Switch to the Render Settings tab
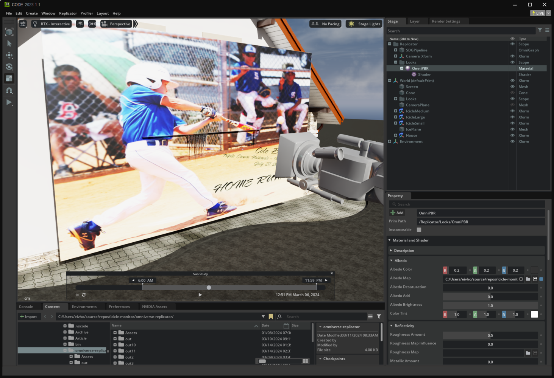 pos(446,21)
